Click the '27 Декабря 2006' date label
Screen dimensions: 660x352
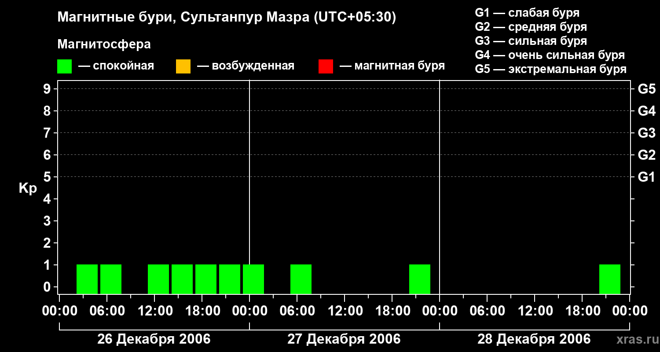[344, 339]
